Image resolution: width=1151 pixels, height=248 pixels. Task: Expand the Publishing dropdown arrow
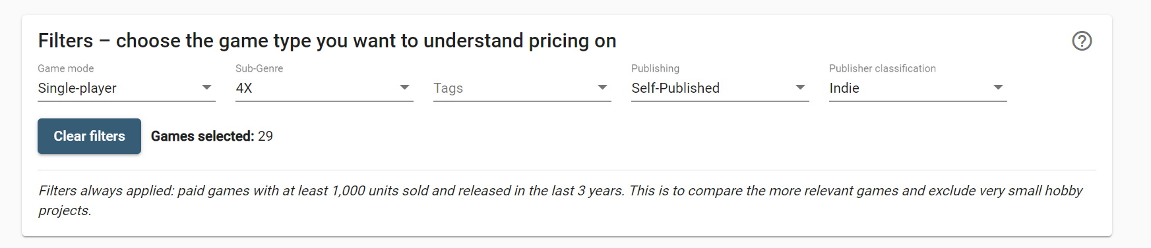[x=800, y=87]
